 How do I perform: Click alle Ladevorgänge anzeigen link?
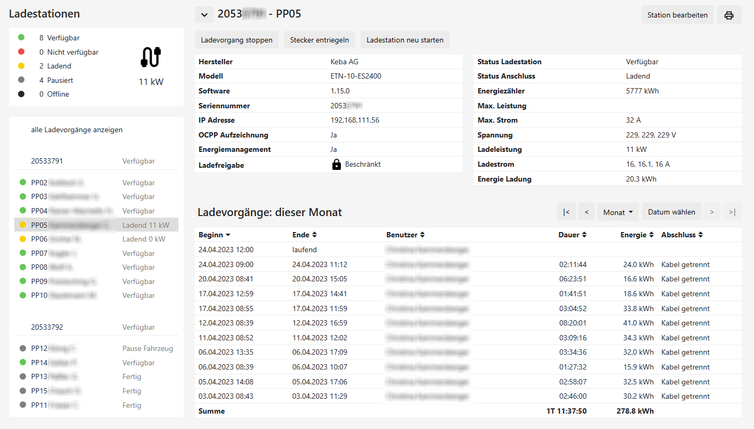tap(77, 130)
